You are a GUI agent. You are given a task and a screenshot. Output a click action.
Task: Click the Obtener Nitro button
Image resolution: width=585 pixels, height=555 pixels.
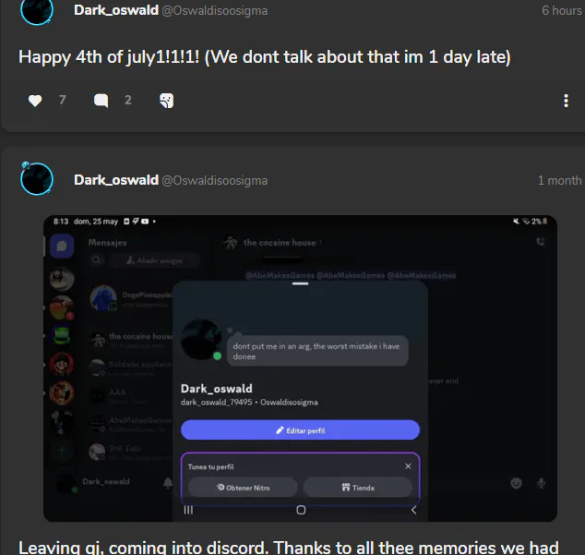pos(243,488)
